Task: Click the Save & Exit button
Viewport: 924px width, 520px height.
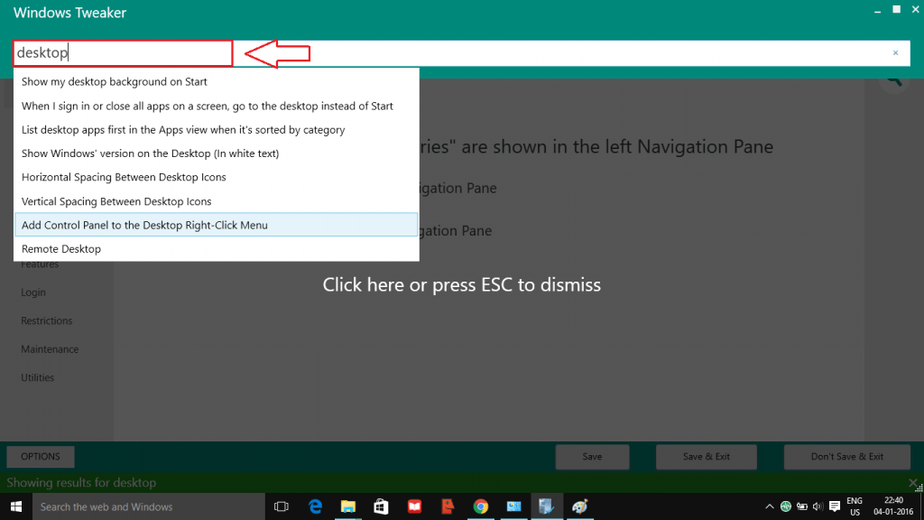Action: (x=706, y=457)
